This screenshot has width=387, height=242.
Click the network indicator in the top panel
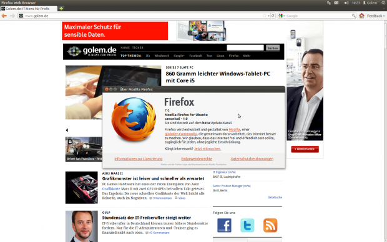pos(329,2)
